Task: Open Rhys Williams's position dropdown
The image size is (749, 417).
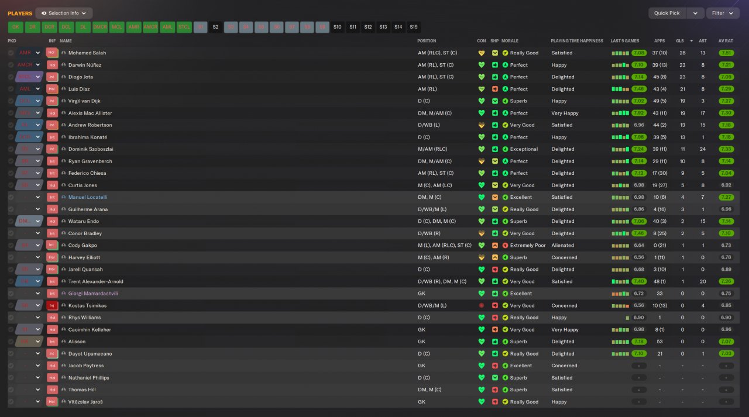Action: [38, 318]
